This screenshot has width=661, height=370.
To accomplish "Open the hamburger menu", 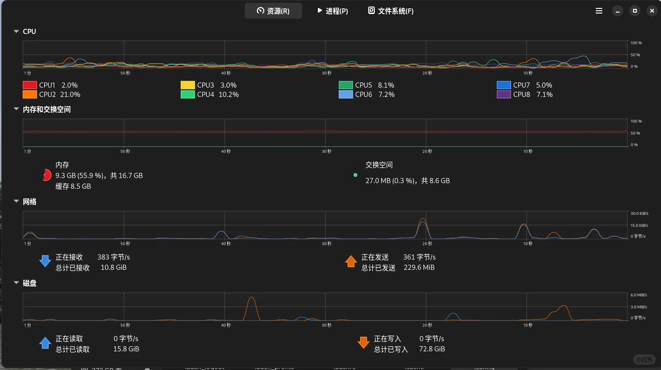I will tap(599, 11).
